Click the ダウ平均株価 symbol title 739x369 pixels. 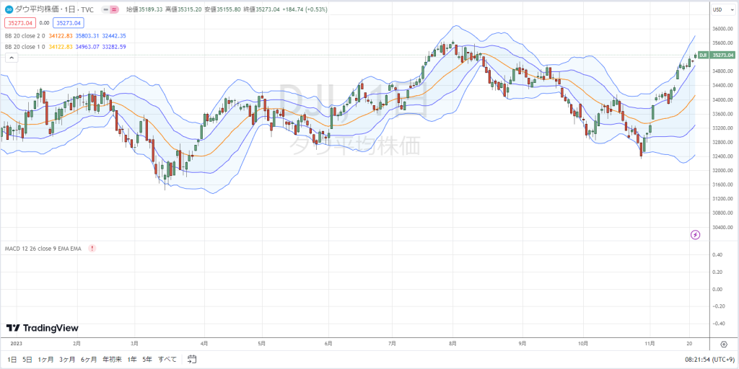pos(38,9)
